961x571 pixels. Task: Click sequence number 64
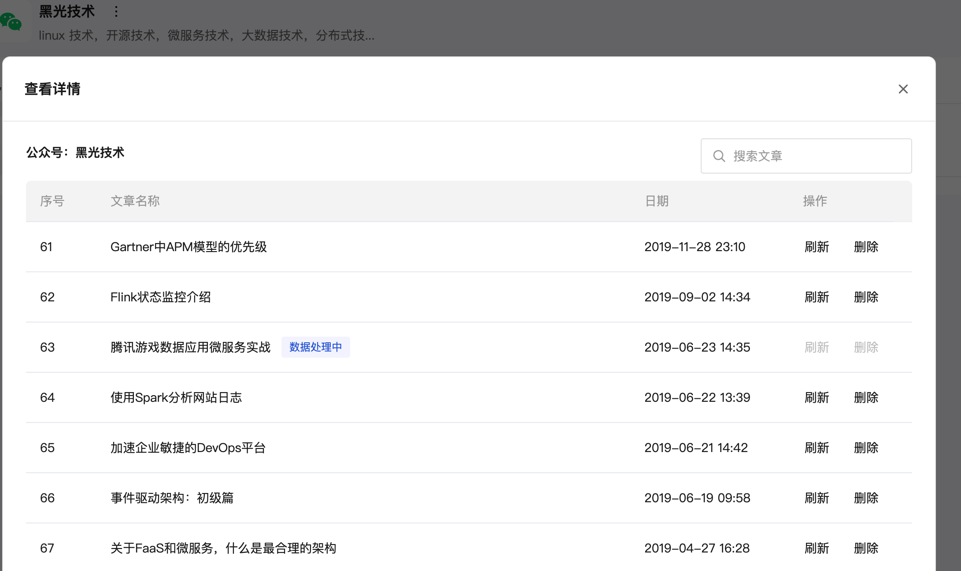coord(47,397)
